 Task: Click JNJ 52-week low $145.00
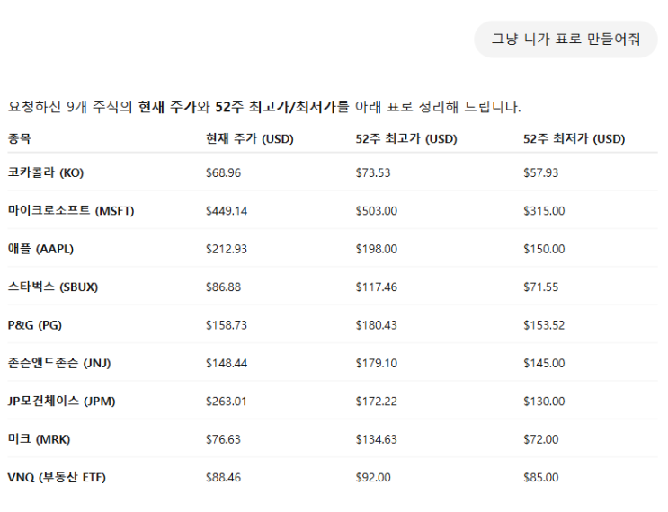[544, 363]
